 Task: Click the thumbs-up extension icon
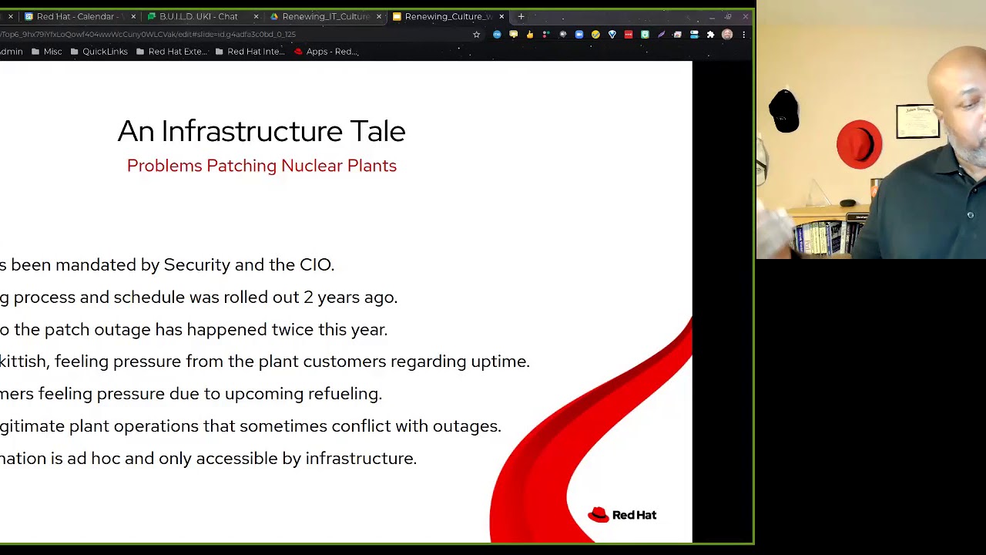coord(530,35)
